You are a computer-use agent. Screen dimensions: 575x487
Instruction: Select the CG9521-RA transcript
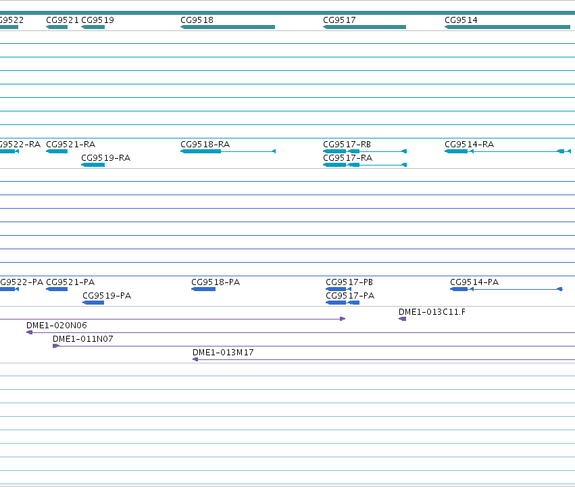coord(57,151)
